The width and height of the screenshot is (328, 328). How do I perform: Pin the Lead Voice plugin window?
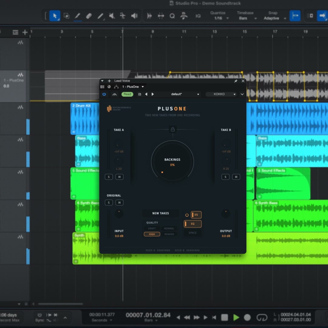pyautogui.click(x=236, y=81)
